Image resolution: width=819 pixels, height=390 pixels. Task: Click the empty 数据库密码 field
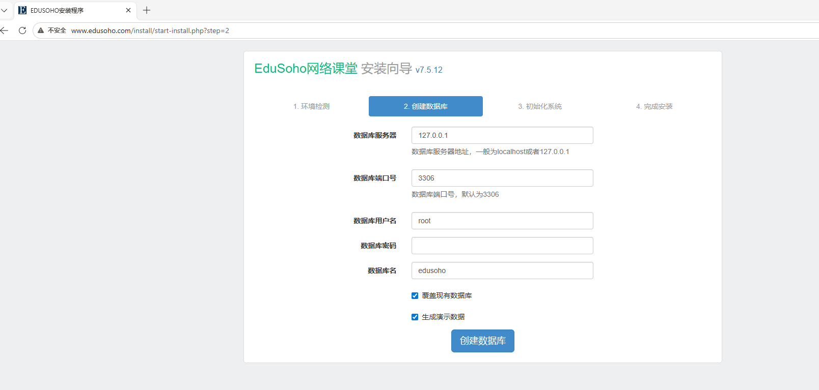[502, 246]
